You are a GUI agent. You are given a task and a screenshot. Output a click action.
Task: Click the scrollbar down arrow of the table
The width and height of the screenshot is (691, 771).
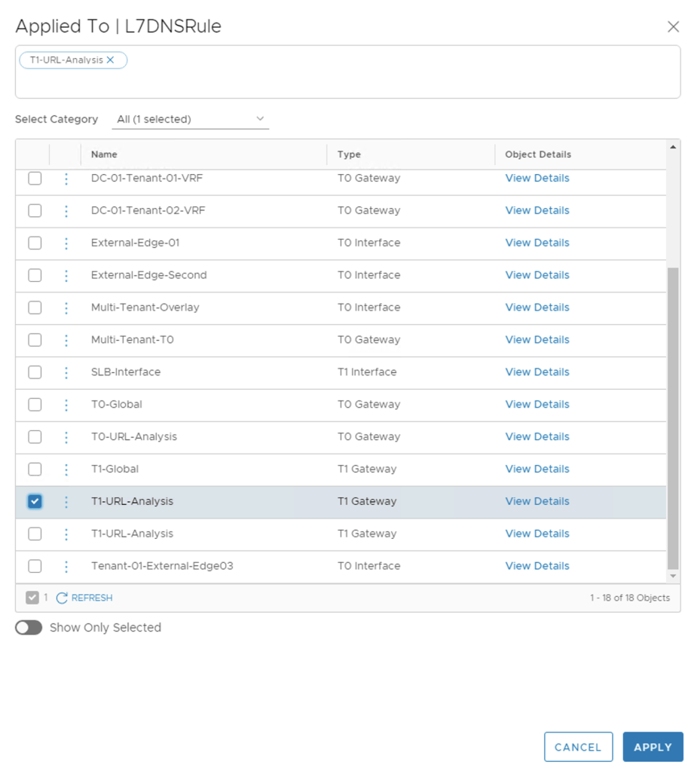click(673, 577)
